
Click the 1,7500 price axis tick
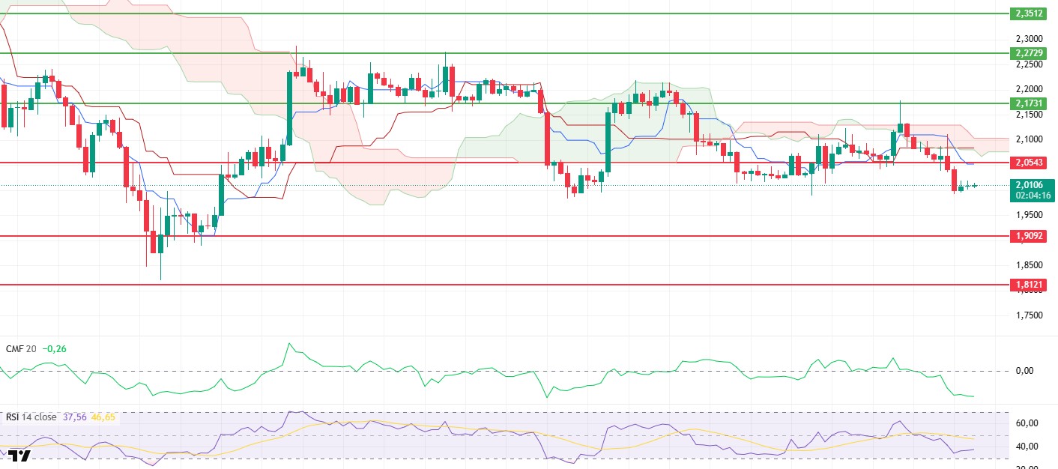pyautogui.click(x=1029, y=315)
